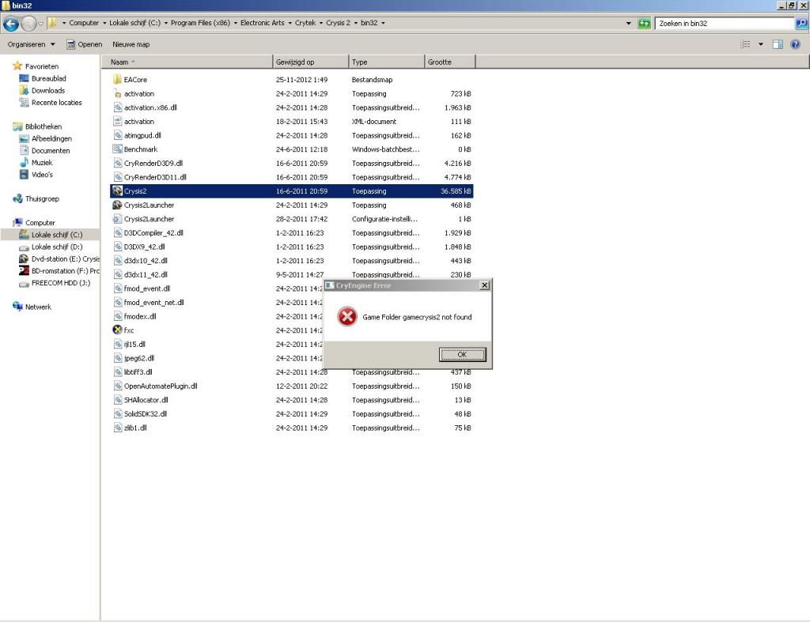Click Openen in the toolbar
This screenshot has height=622, width=810.
(84, 44)
